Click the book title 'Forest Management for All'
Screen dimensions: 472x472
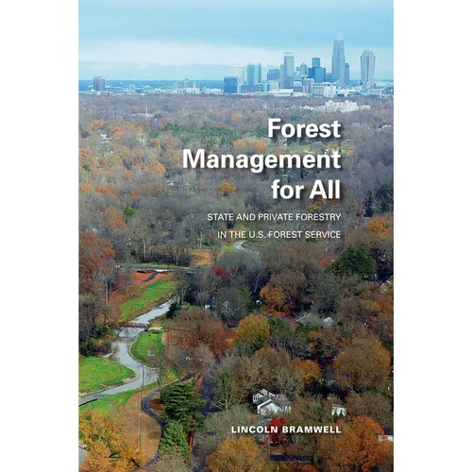[x=261, y=160]
